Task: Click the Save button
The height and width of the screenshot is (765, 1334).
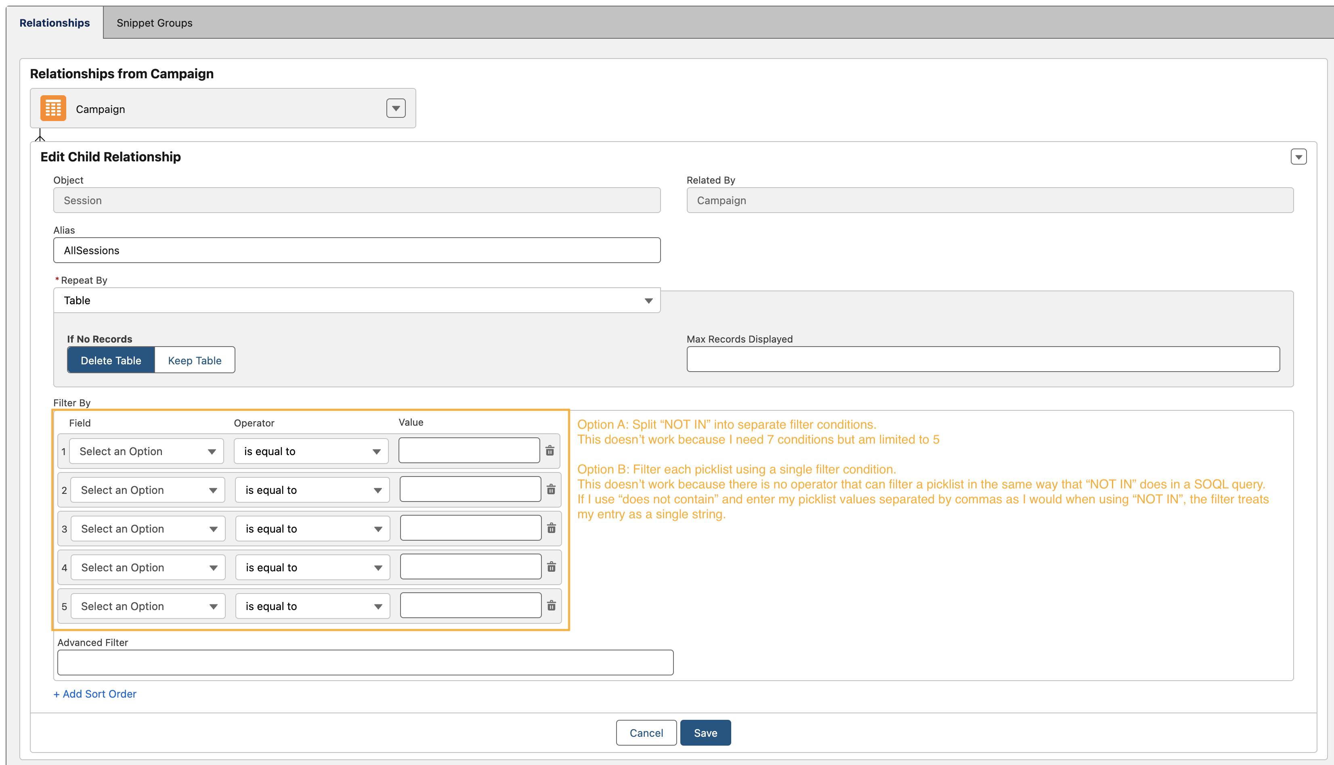Action: 705,733
